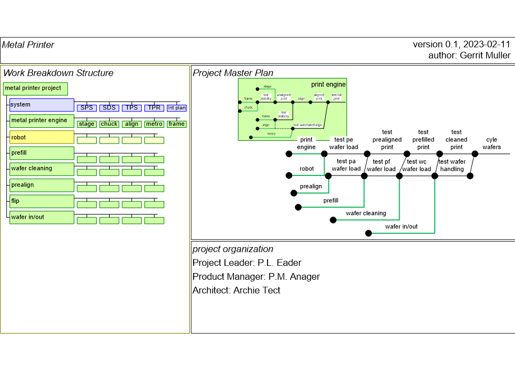The image size is (515, 370).
Task: Click 'test prealigned print' milestone label
Action: [x=387, y=140]
